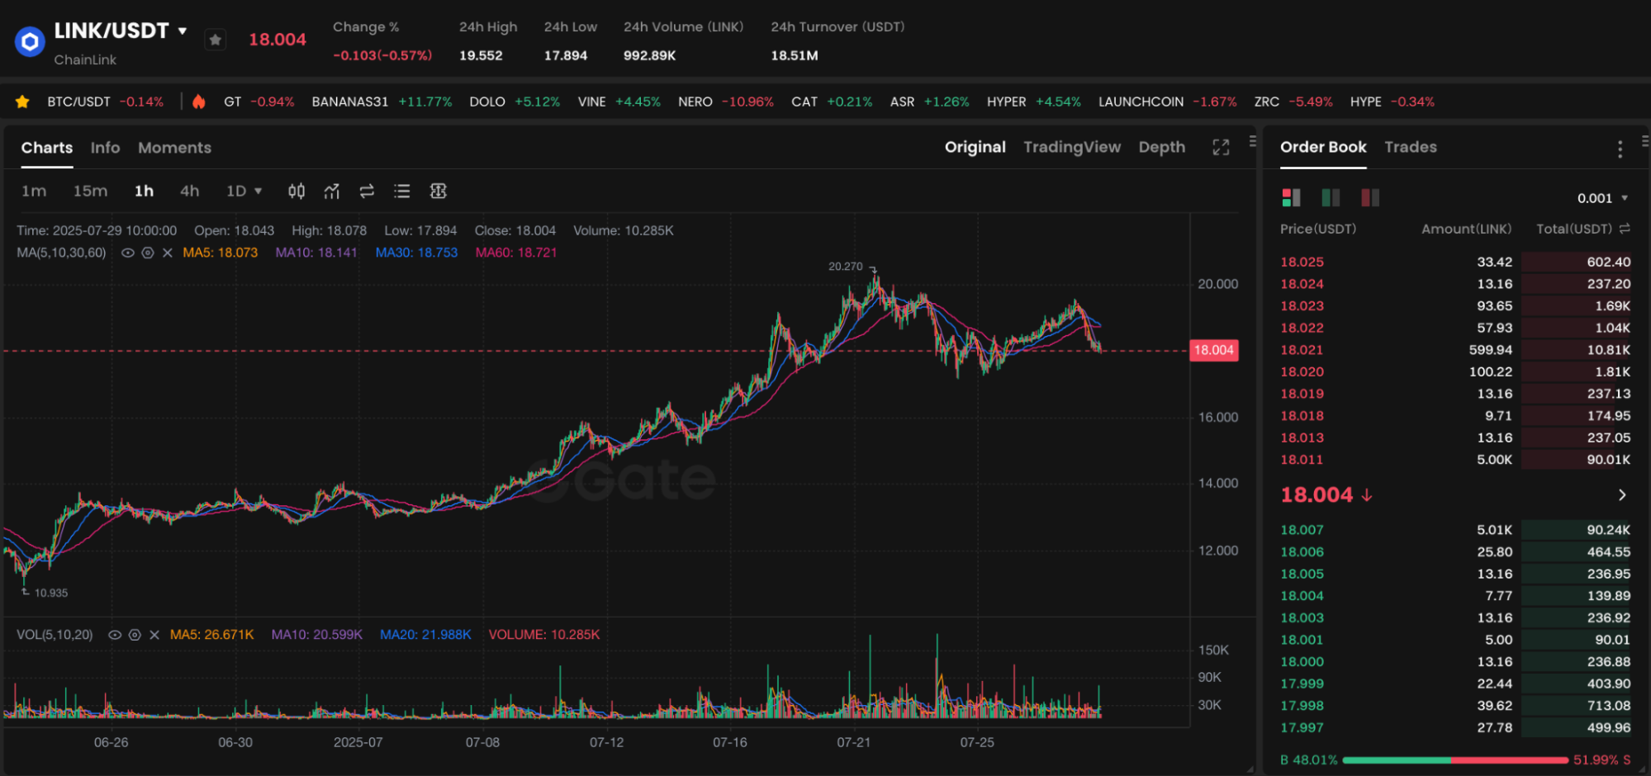1651x776 pixels.
Task: Open the candlestick chart type icon
Action: (297, 192)
